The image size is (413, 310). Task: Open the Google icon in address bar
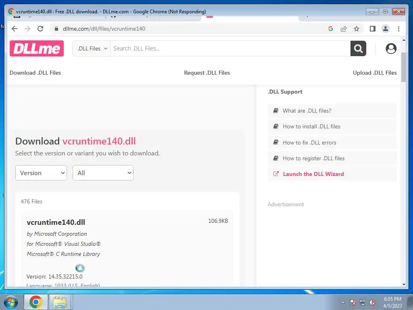[331, 29]
